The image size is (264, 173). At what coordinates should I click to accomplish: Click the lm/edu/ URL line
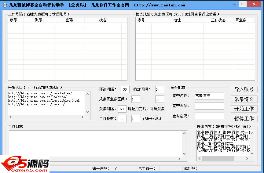click(x=36, y=104)
